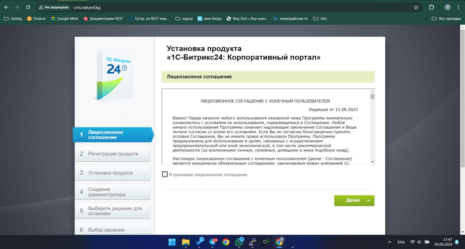The height and width of the screenshot is (249, 465).
Task: Go back to the previous browser page
Action: point(6,7)
